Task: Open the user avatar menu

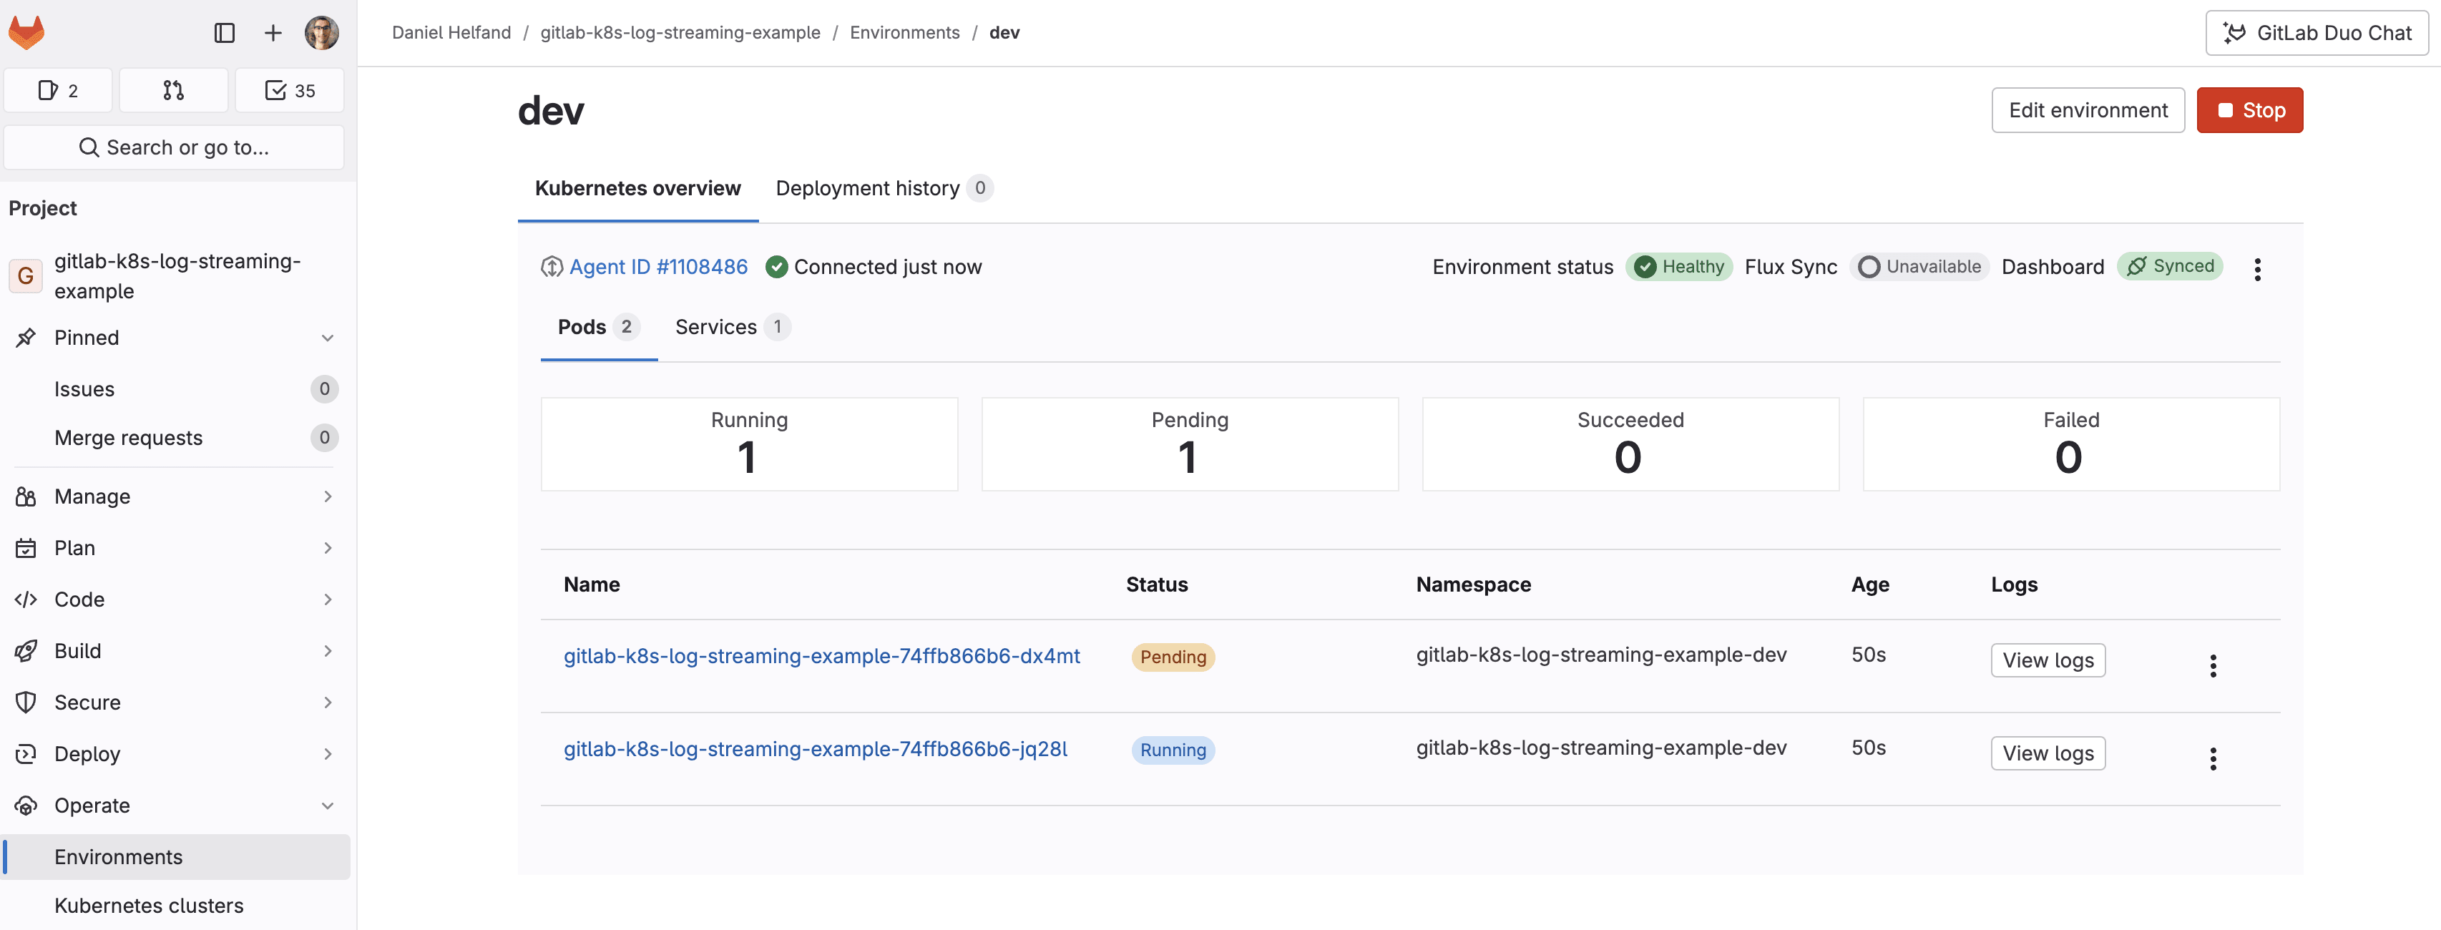Action: click(x=321, y=33)
